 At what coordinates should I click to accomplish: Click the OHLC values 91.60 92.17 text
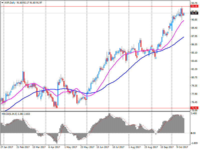click(23, 3)
